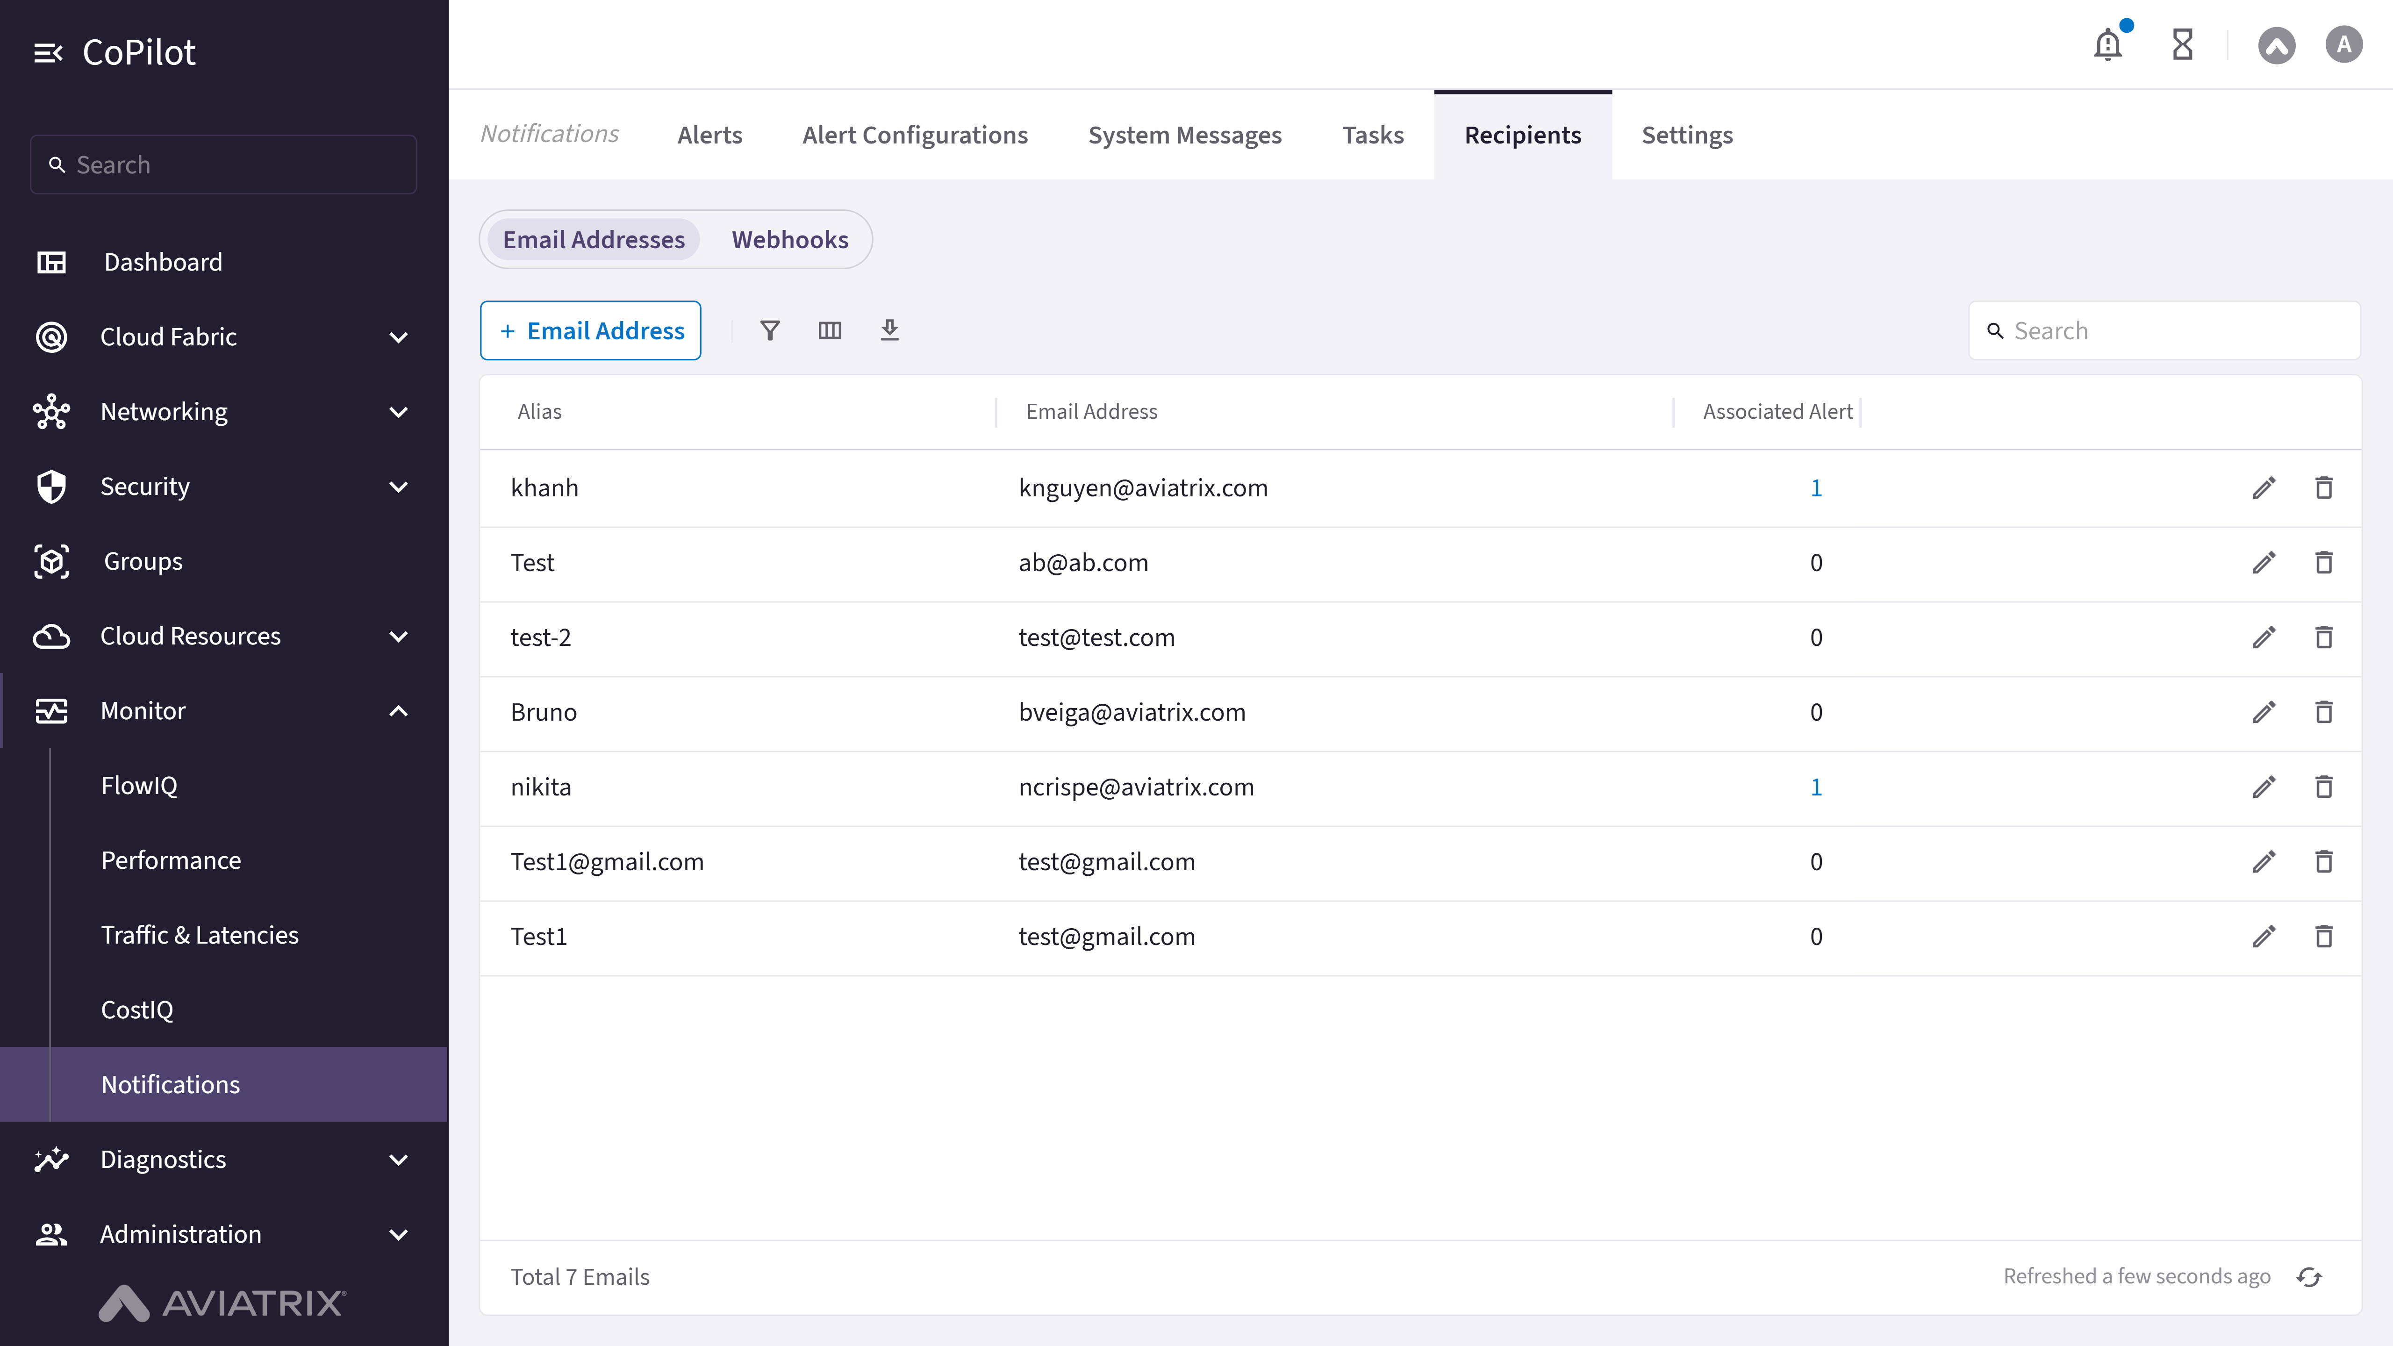Screen dimensions: 2393x1346
Task: Open the column chooser icon
Action: click(x=830, y=331)
